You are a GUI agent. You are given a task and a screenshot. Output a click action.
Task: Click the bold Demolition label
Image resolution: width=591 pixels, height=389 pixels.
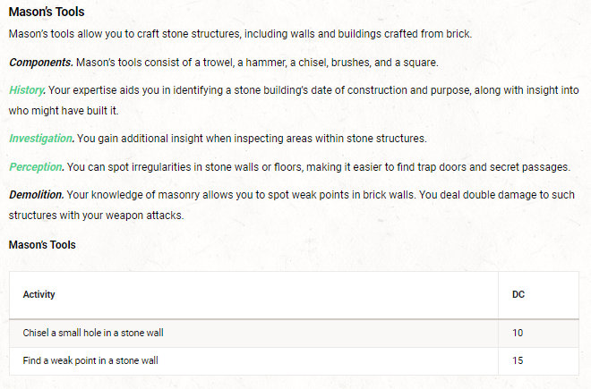[37, 194]
